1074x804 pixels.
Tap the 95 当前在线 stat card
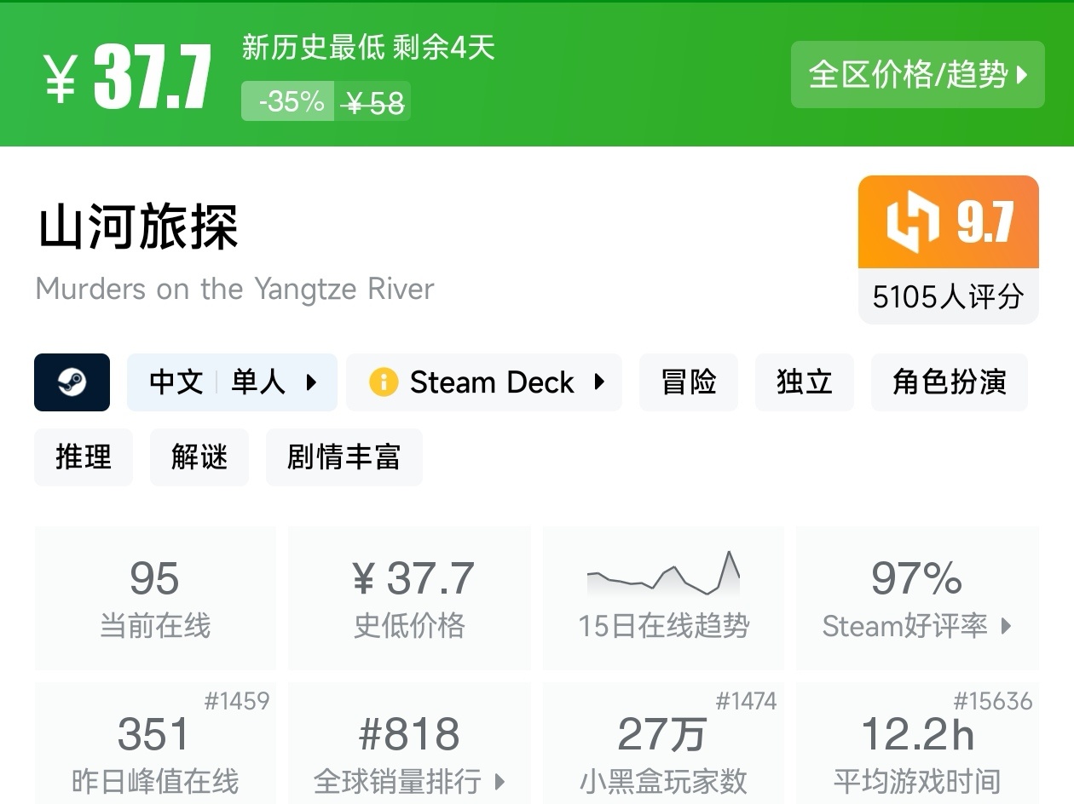tap(155, 598)
